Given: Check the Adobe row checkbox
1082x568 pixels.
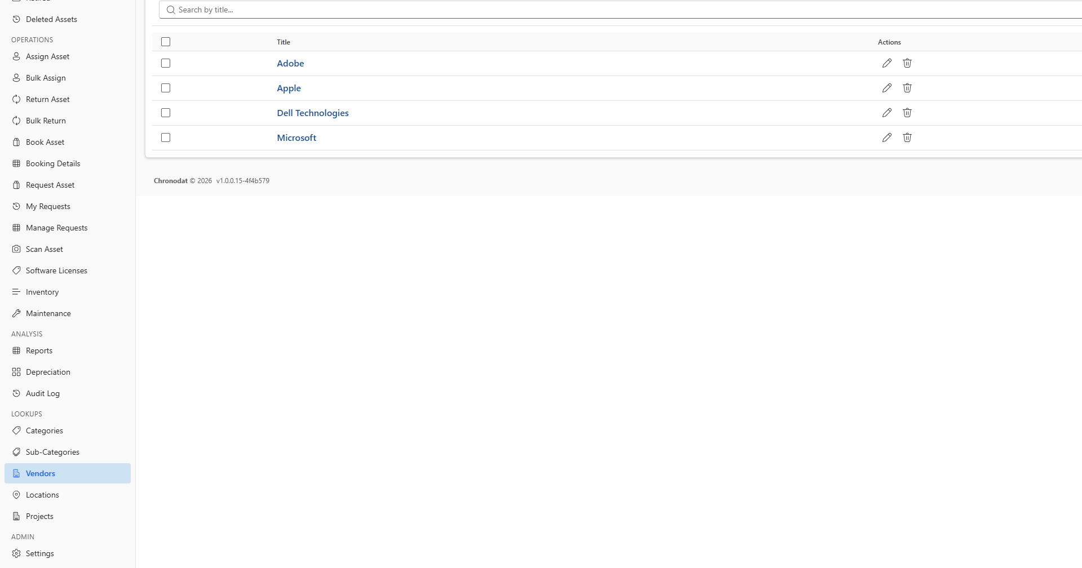Looking at the screenshot, I should click(166, 63).
